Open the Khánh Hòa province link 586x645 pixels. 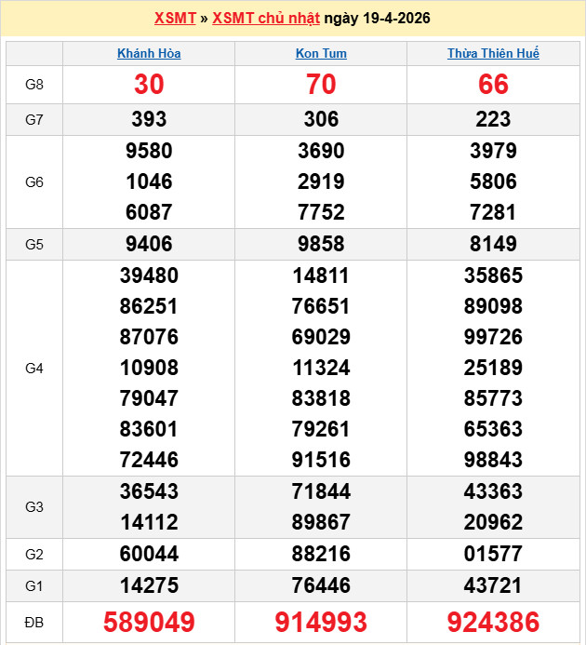(x=149, y=53)
